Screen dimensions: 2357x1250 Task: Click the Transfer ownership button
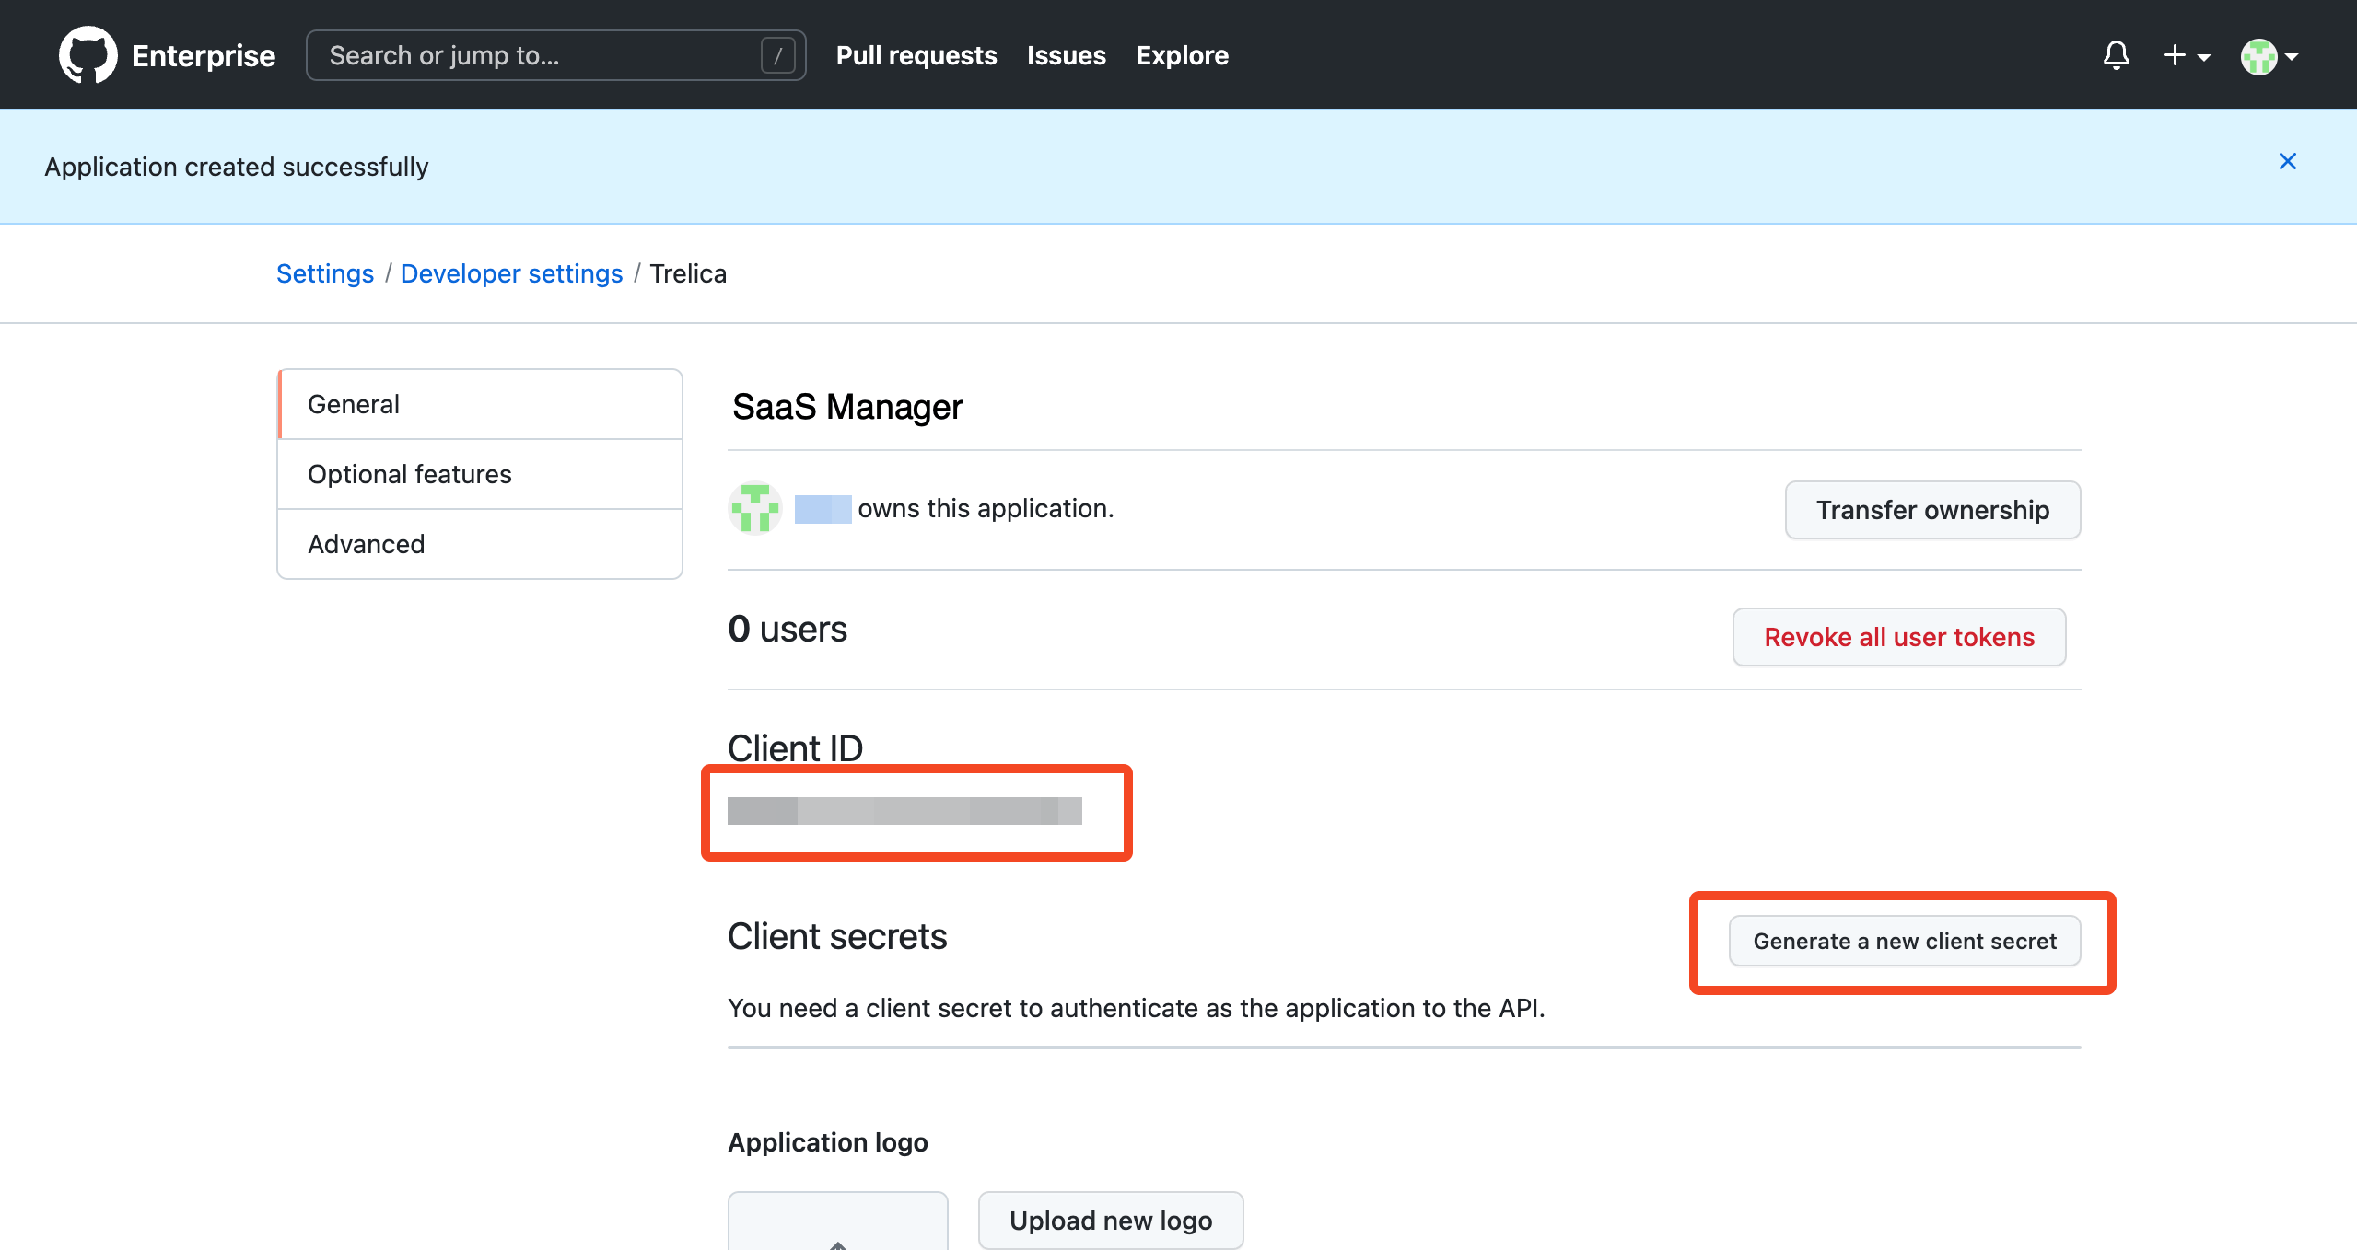pyautogui.click(x=1932, y=510)
